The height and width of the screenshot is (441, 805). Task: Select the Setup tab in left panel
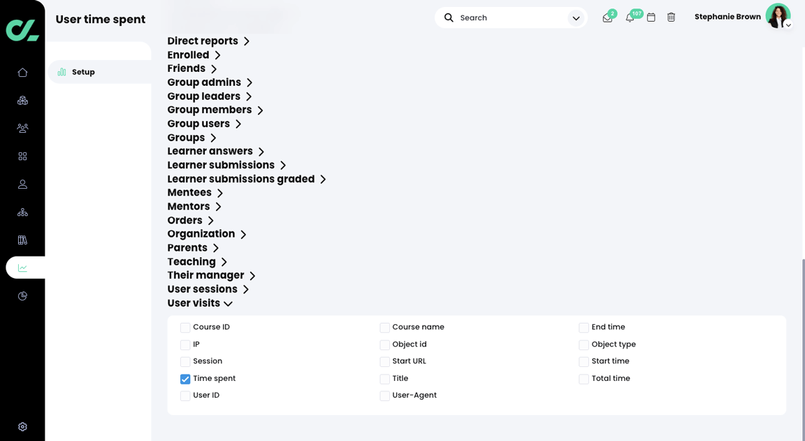[x=100, y=72]
